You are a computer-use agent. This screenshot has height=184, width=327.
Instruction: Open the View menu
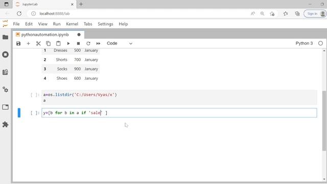click(42, 24)
